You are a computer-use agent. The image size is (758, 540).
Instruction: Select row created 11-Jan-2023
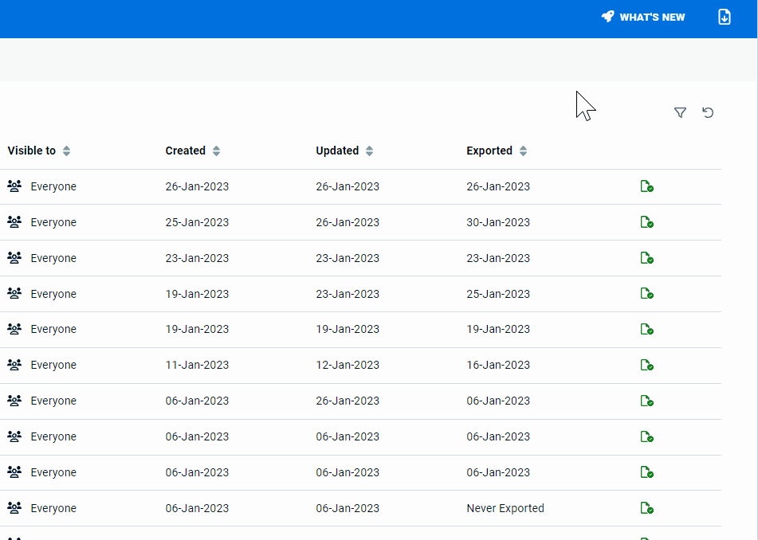coord(360,365)
